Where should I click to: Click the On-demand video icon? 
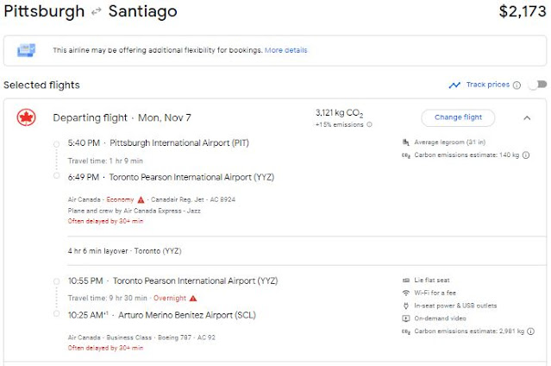click(406, 317)
